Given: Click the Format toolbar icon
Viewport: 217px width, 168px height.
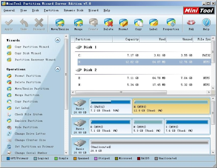Looking at the screenshot, I should pos(123,23).
